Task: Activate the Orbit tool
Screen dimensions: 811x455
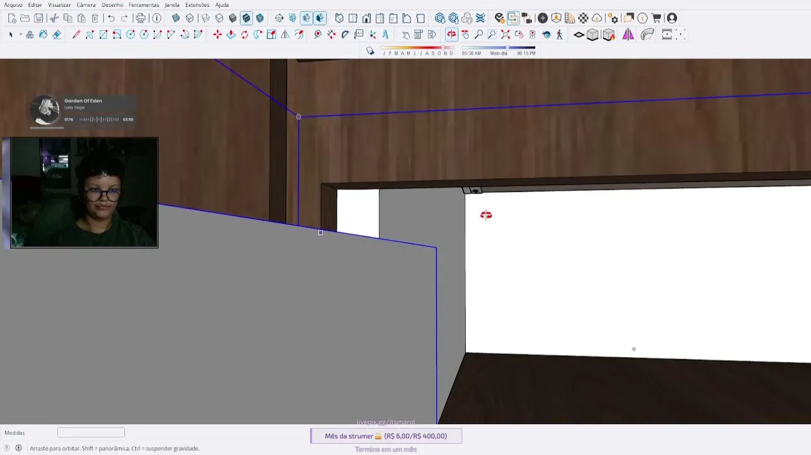Action: pos(451,35)
